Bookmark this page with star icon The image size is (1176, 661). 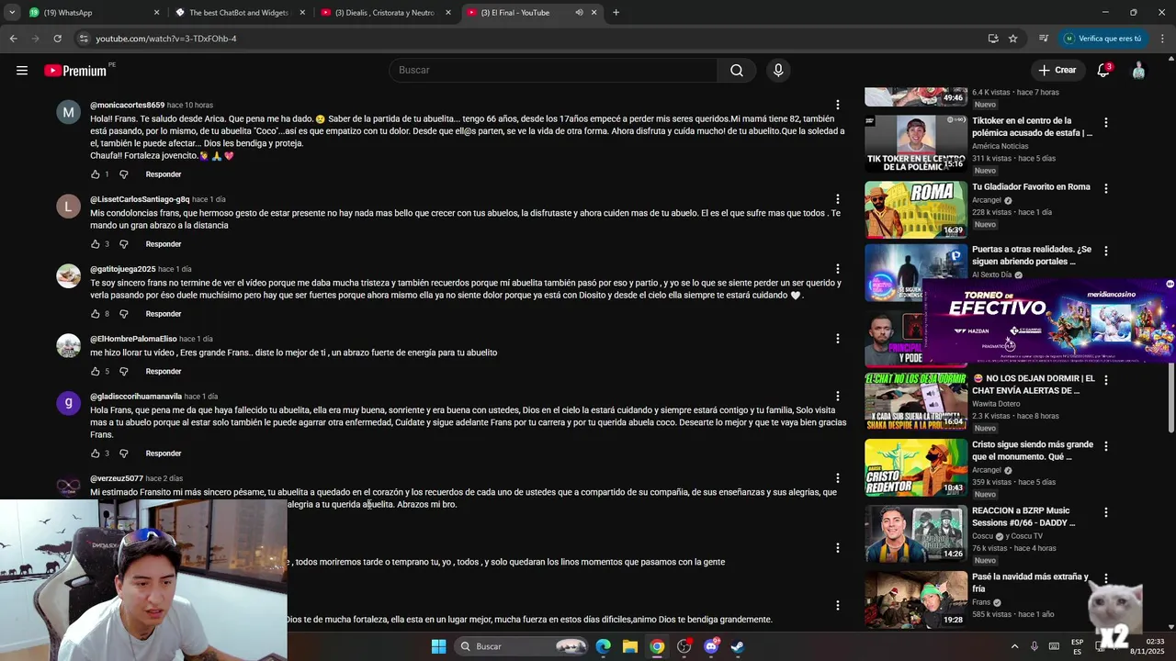1012,39
